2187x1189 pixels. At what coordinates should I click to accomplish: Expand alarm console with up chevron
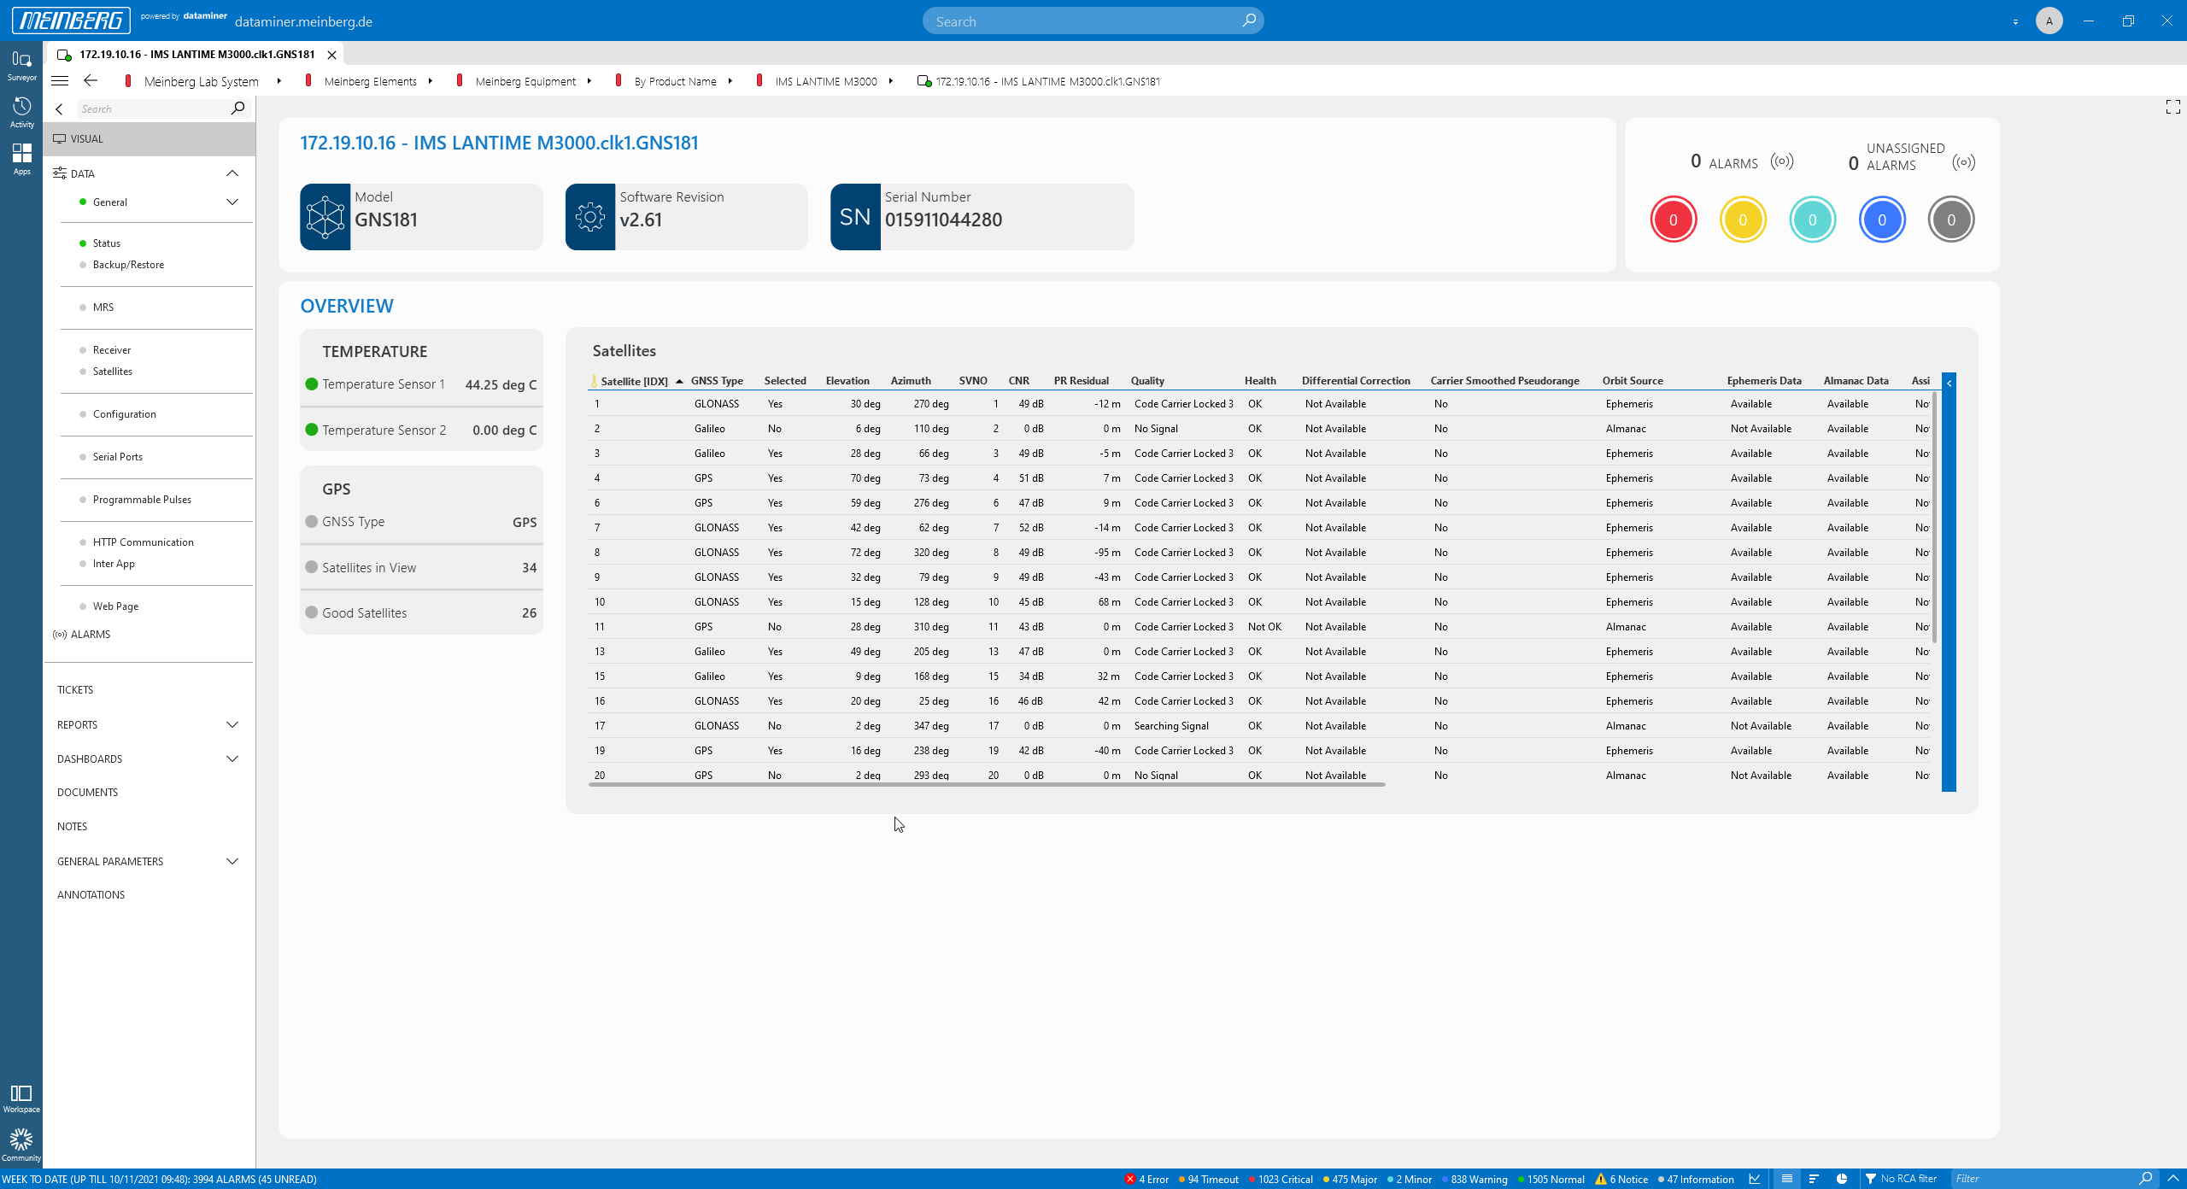click(x=2173, y=1179)
